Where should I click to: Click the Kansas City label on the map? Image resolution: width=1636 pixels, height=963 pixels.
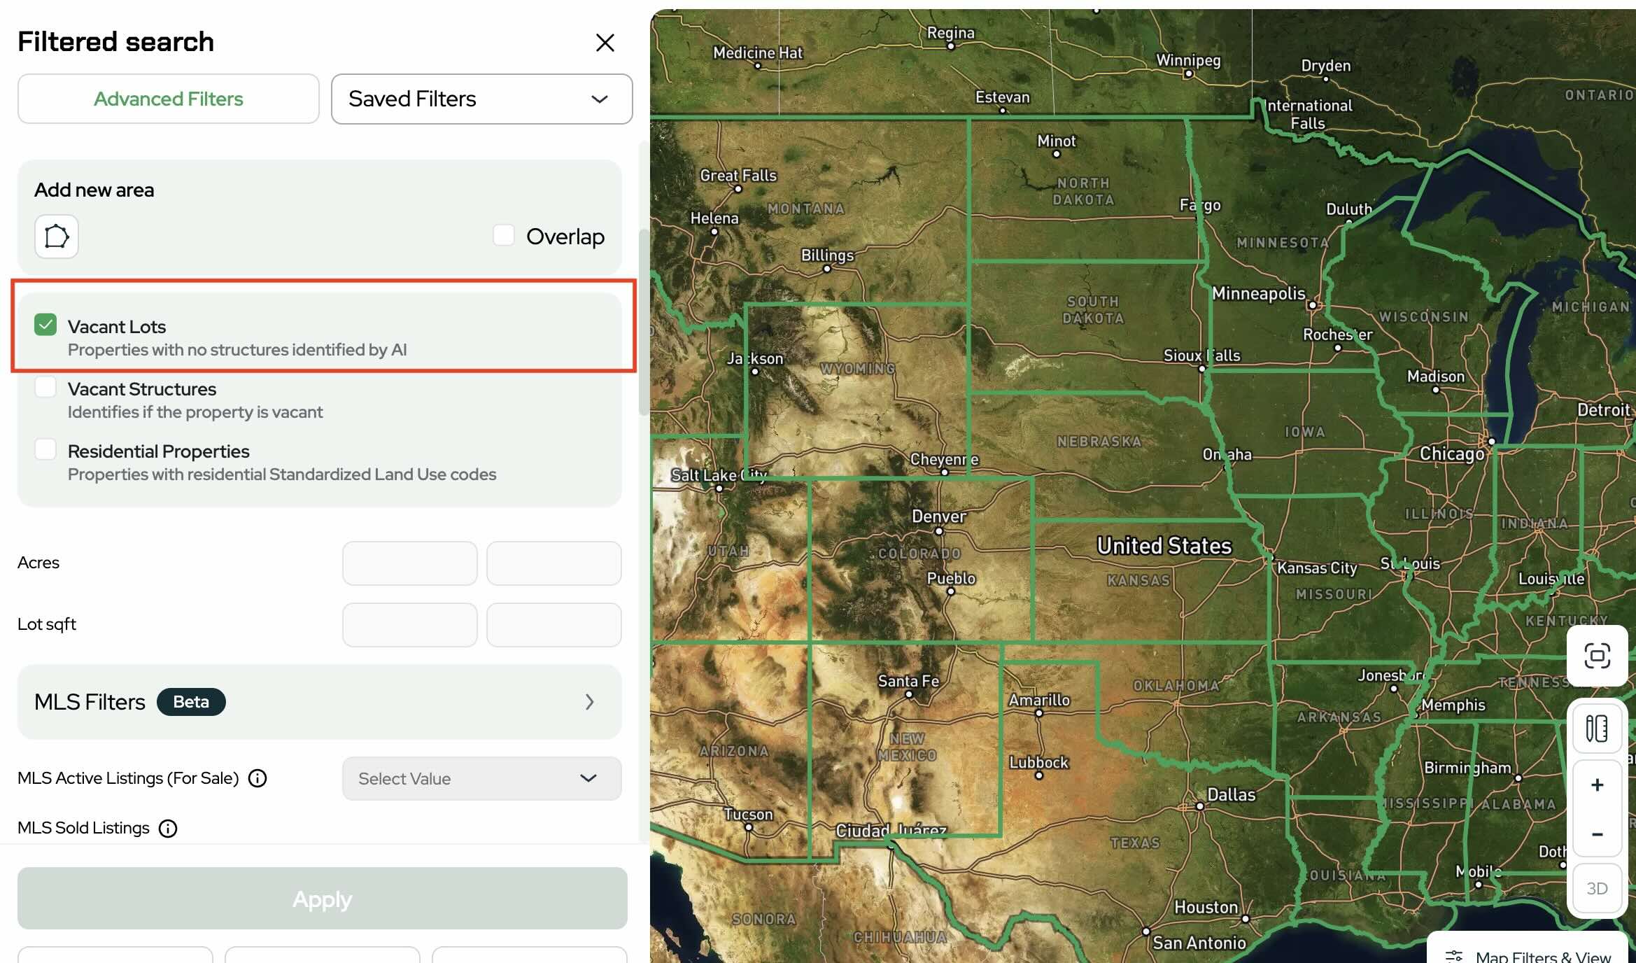click(x=1317, y=568)
